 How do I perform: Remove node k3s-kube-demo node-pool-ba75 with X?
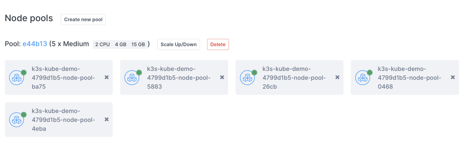pyautogui.click(x=107, y=77)
